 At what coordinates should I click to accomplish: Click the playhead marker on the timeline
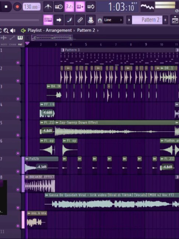coord(27,44)
